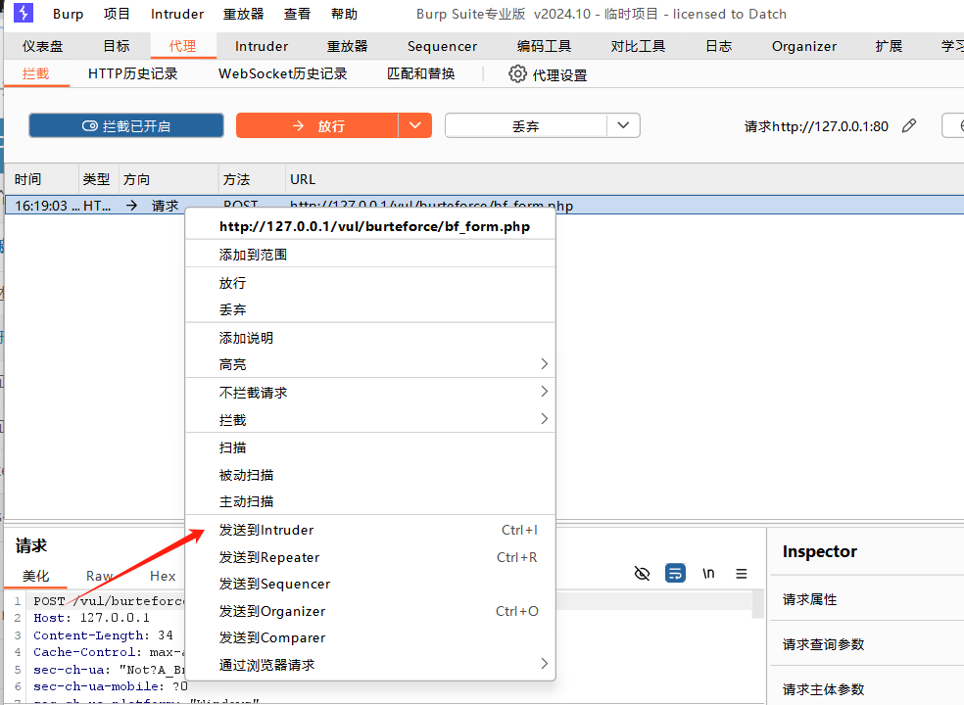Sort by the 方法 column header
Viewport: 964px width, 705px height.
click(252, 179)
